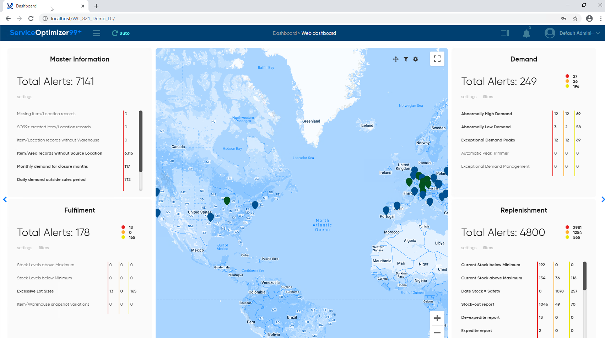Reload the browser page
The width and height of the screenshot is (605, 338).
(x=31, y=18)
